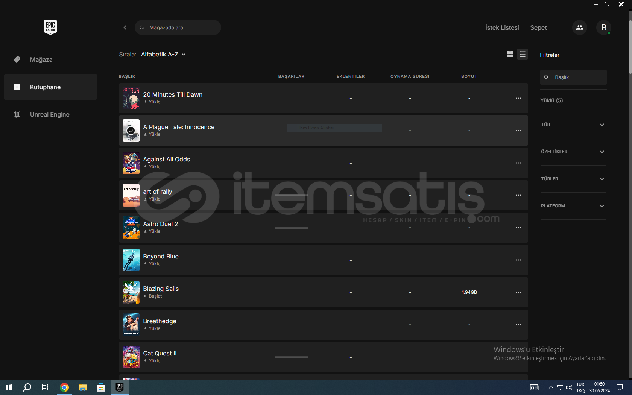Switch to list view
Image resolution: width=632 pixels, height=395 pixels.
(x=523, y=54)
